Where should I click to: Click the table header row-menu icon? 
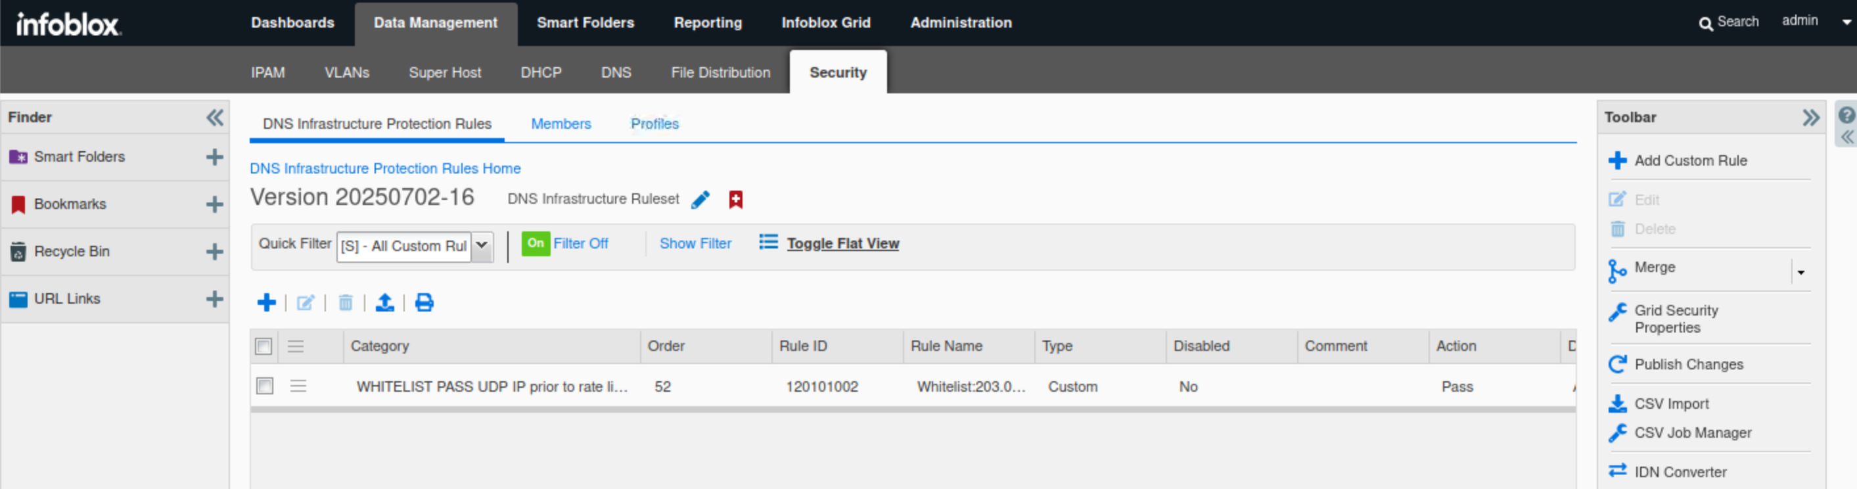[296, 346]
